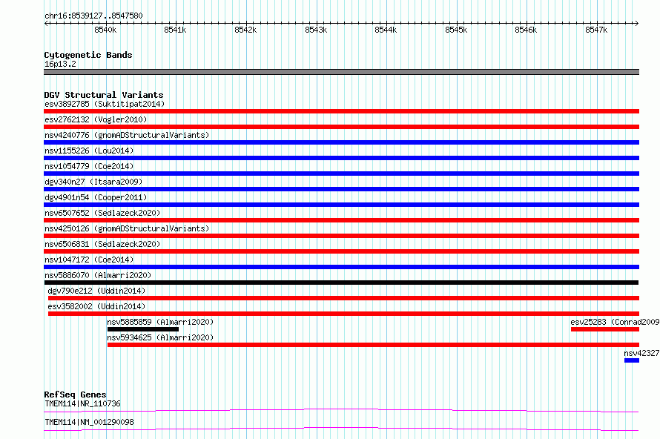Open variant nsv5934625 (Almarri2020) label
Screen dimensions: 660x439
[x=160, y=337]
